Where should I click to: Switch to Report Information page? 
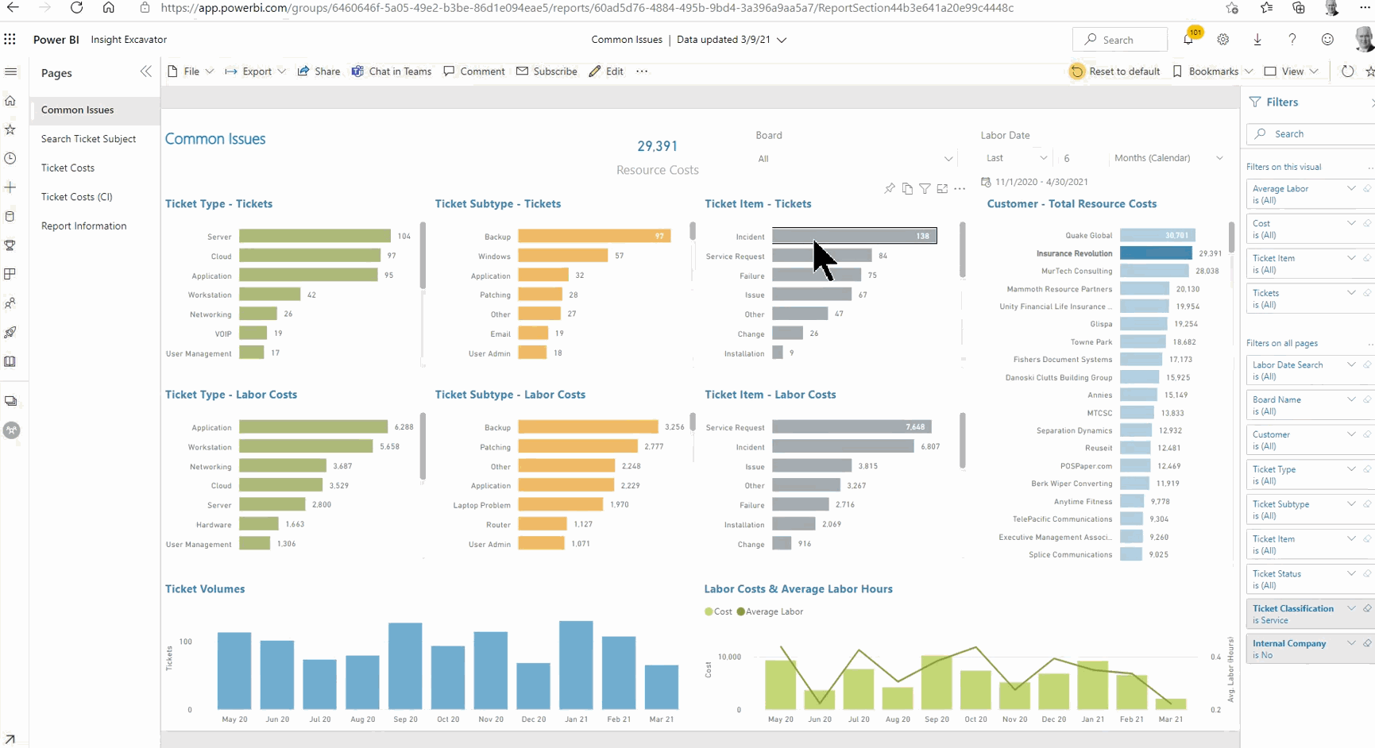(x=83, y=226)
